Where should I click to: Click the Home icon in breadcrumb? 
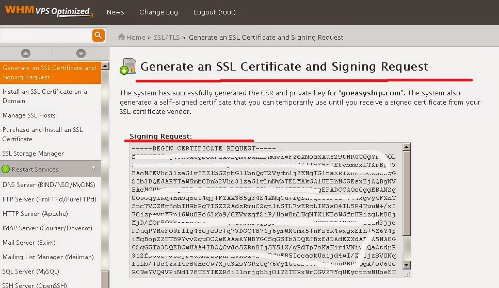pyautogui.click(x=121, y=37)
